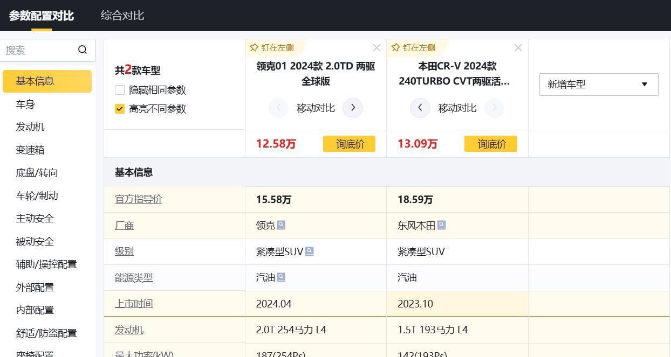Viewport: 671px width, 357px height.
Task: Jump to 底盘/转向 section
Action: coord(37,173)
